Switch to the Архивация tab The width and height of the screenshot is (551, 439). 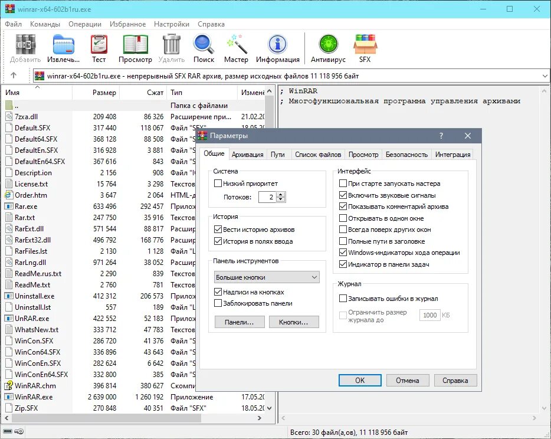pos(247,155)
